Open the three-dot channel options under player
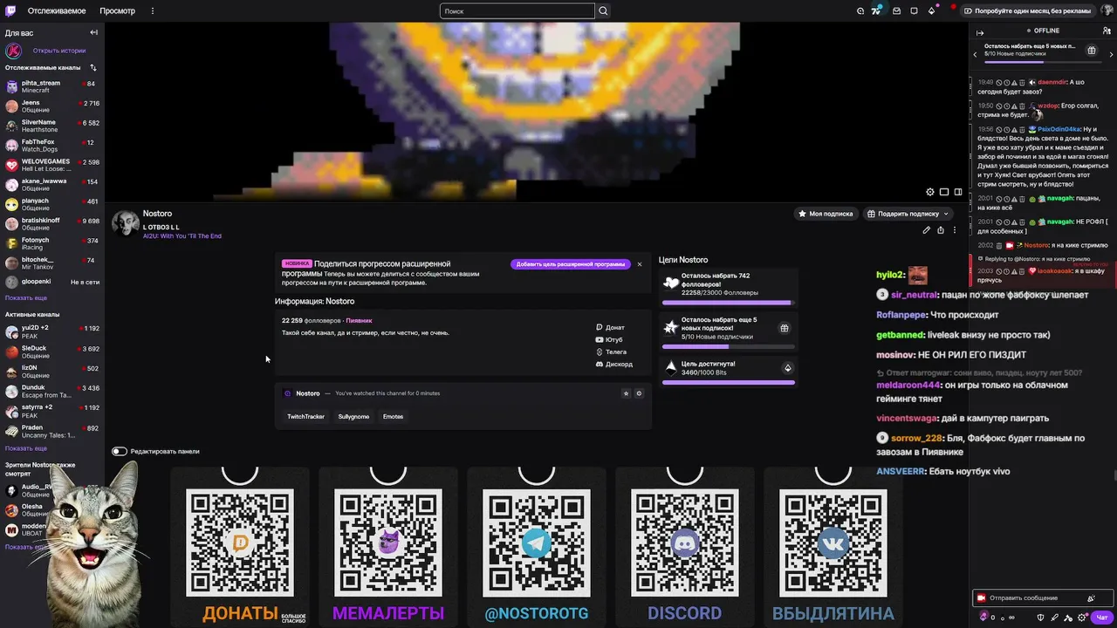This screenshot has height=628, width=1117. tap(955, 230)
